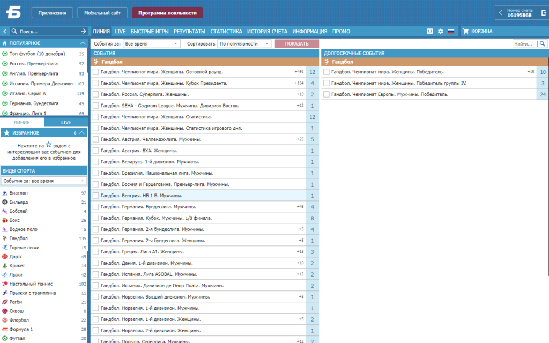The height and width of the screenshot is (343, 549).
Task: Click the Найти search input field
Action: pos(524,44)
